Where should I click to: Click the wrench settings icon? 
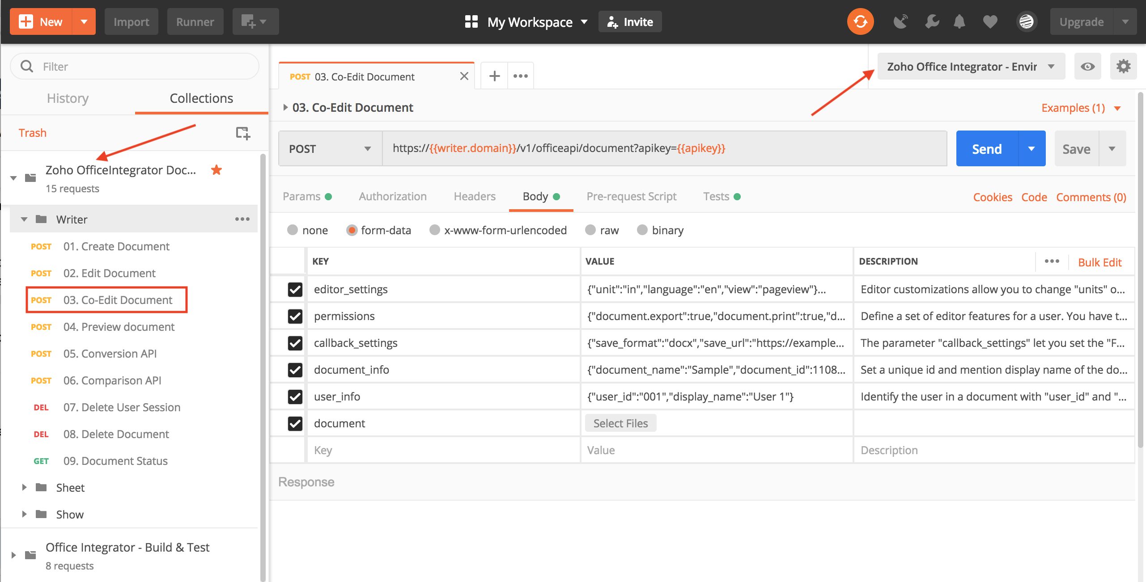click(932, 21)
